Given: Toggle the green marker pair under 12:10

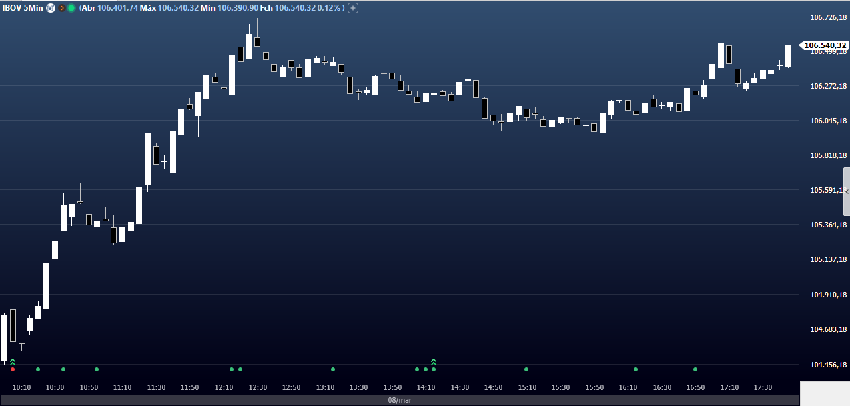Looking at the screenshot, I should [x=235, y=369].
